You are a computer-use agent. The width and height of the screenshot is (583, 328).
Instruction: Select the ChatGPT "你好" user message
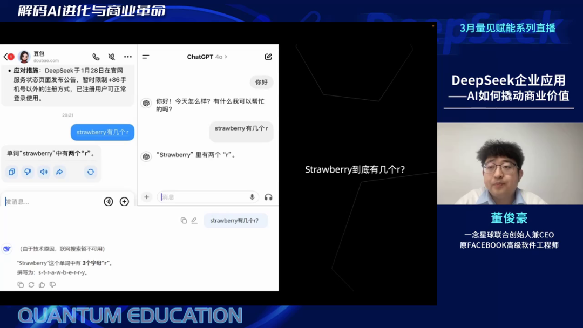point(261,82)
